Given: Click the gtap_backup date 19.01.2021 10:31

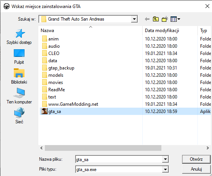Looking at the screenshot, I should pos(161,68).
